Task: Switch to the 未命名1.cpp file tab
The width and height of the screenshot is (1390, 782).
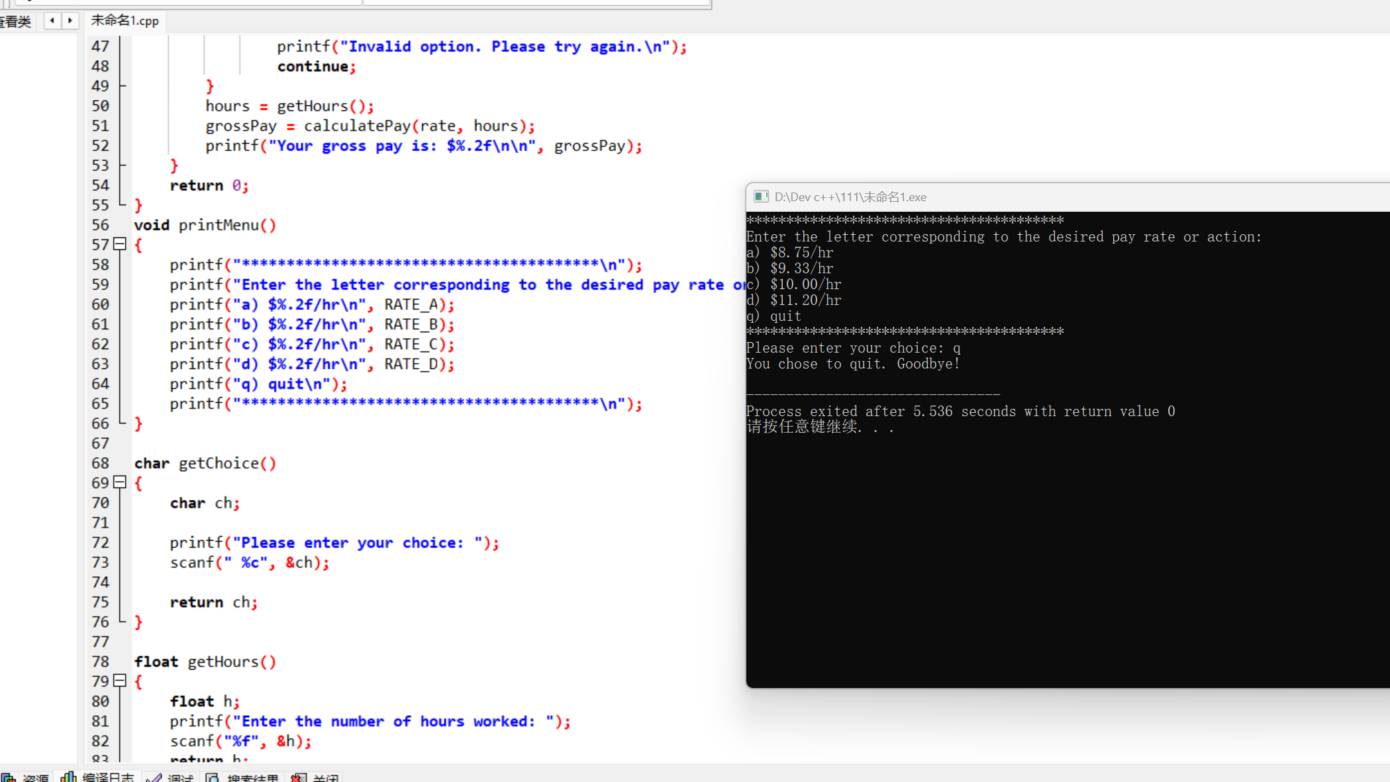Action: point(124,21)
